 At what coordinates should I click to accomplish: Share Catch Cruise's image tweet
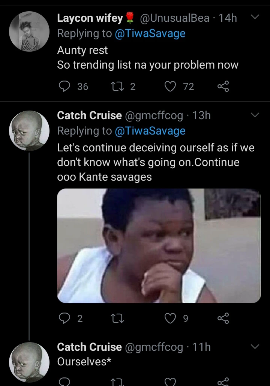[x=223, y=319]
